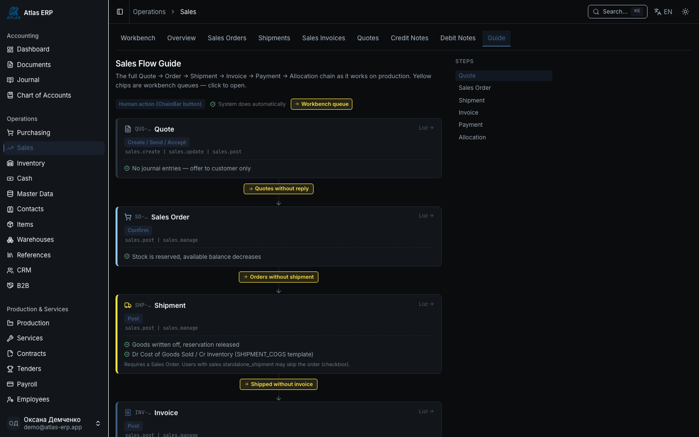Click the Warehouses icon in sidebar

tap(10, 239)
